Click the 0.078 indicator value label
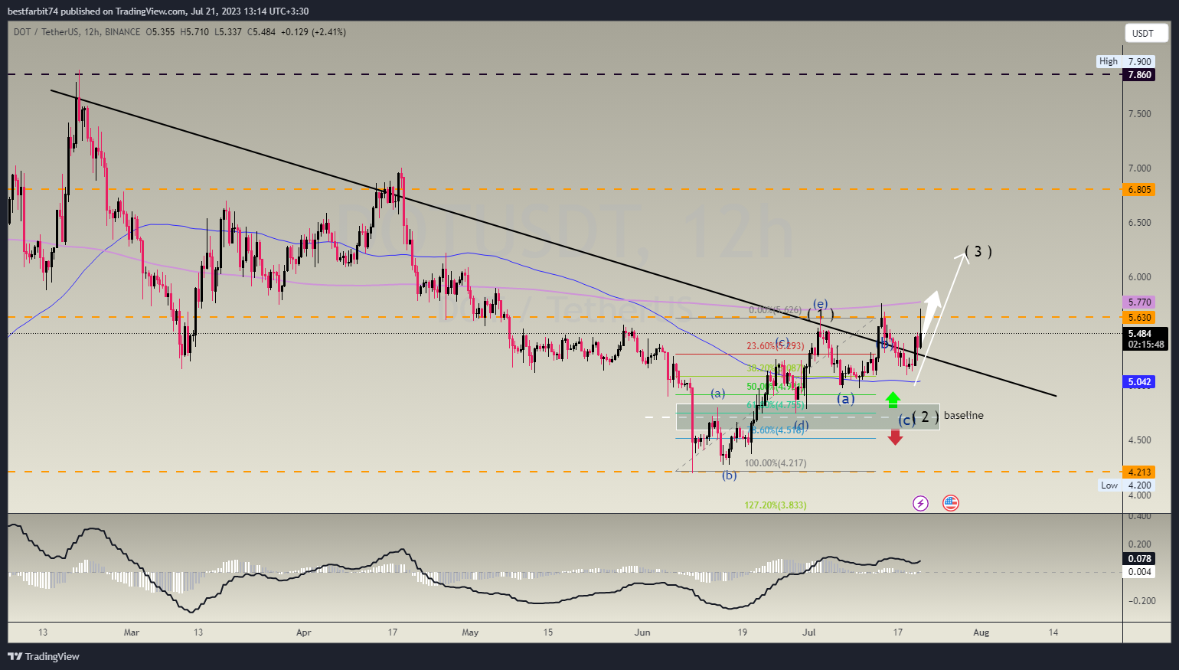 tap(1139, 559)
